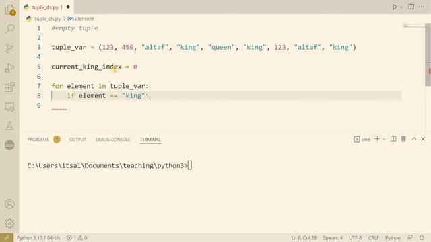Maximize the panel with up chevron
The width and height of the screenshot is (431, 242).
tap(414, 139)
